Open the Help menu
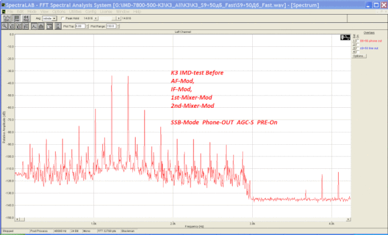This screenshot has height=235, width=388. 137,12
